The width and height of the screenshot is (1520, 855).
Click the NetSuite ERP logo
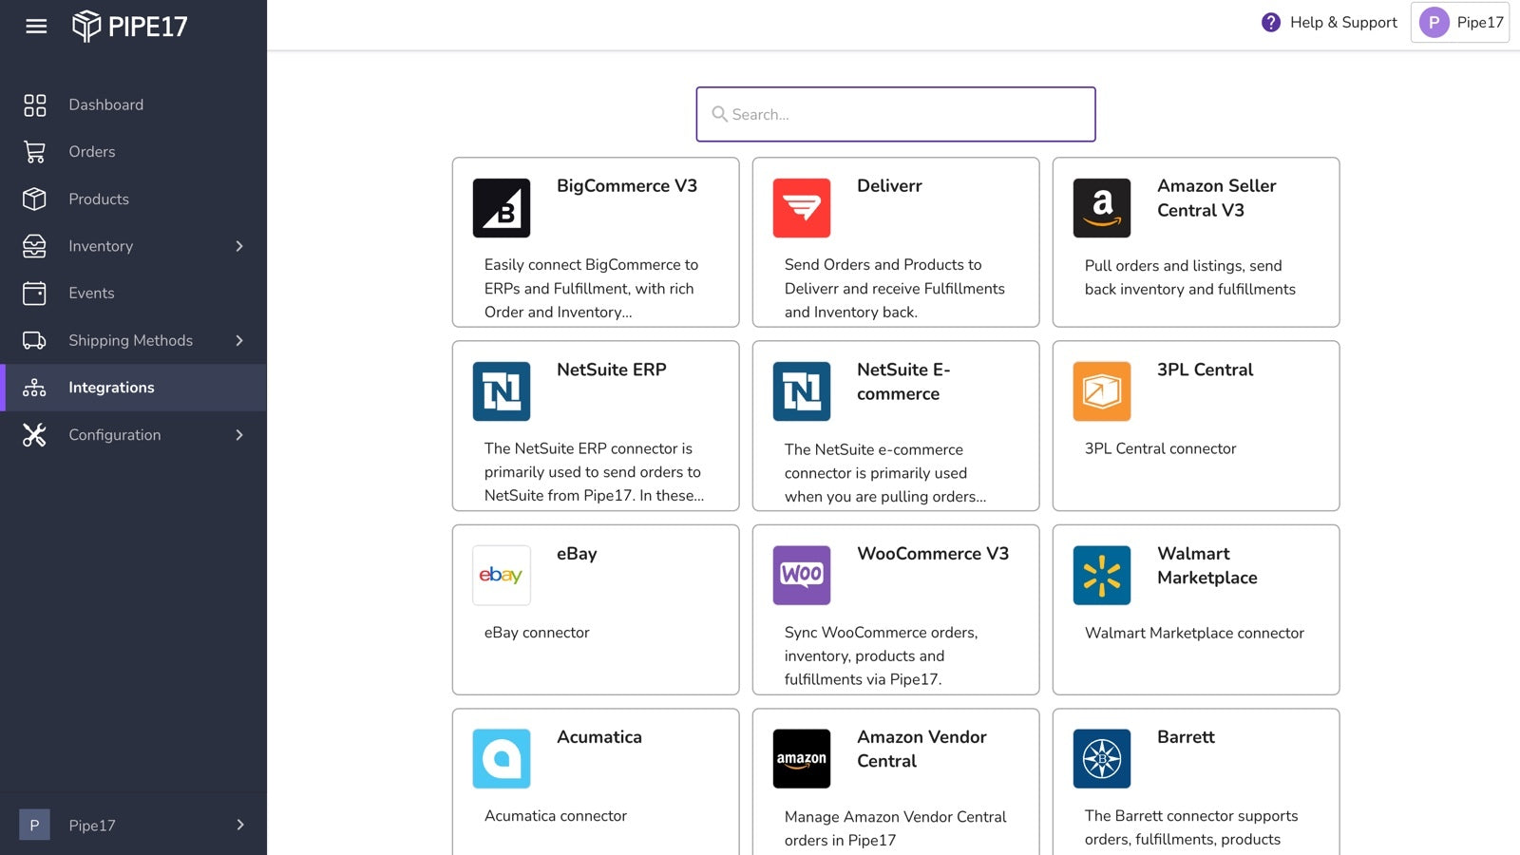[x=501, y=390]
